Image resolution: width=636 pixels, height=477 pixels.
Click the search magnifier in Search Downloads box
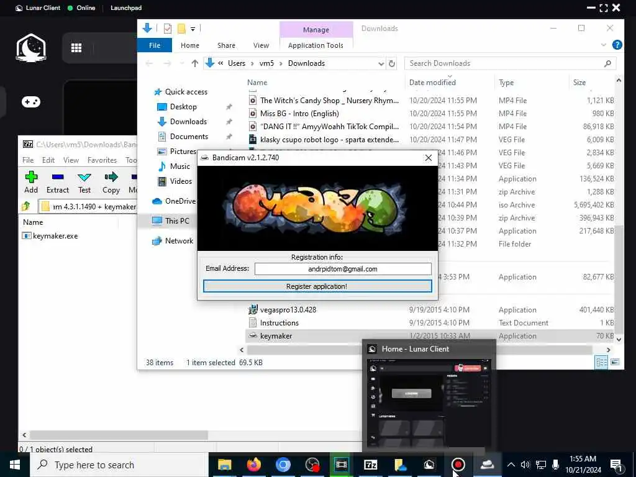coord(607,64)
